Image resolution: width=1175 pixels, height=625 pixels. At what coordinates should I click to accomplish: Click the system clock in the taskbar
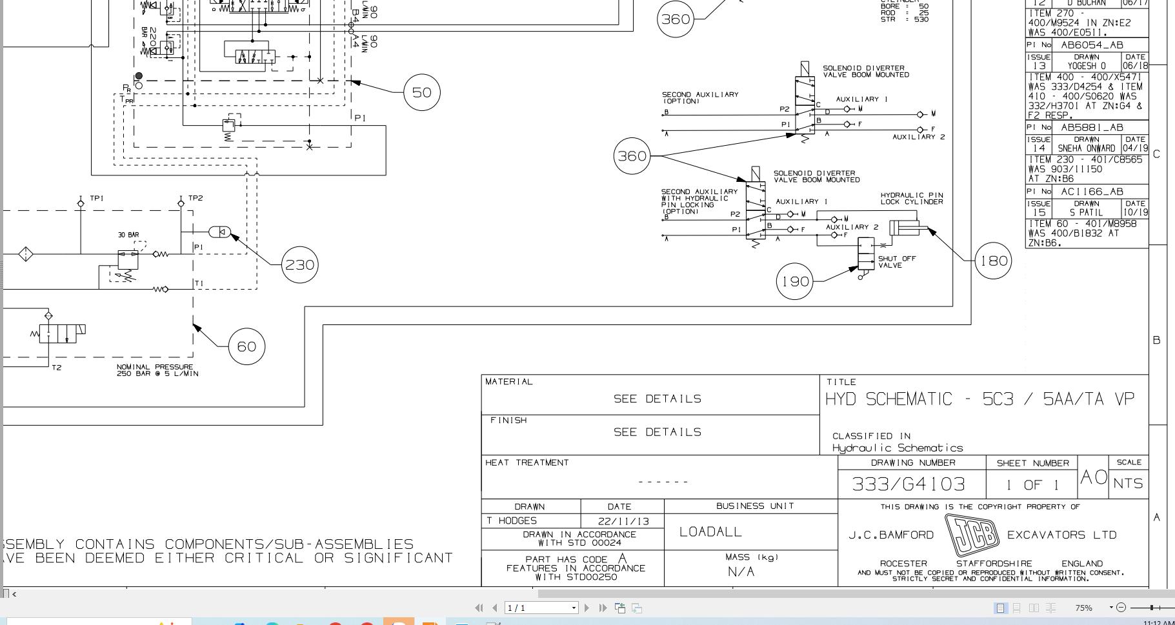pyautogui.click(x=1158, y=622)
